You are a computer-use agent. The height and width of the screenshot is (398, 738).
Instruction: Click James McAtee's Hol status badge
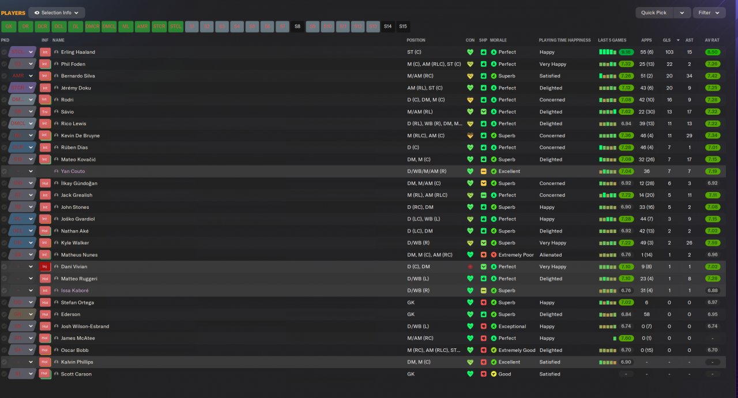(x=45, y=338)
